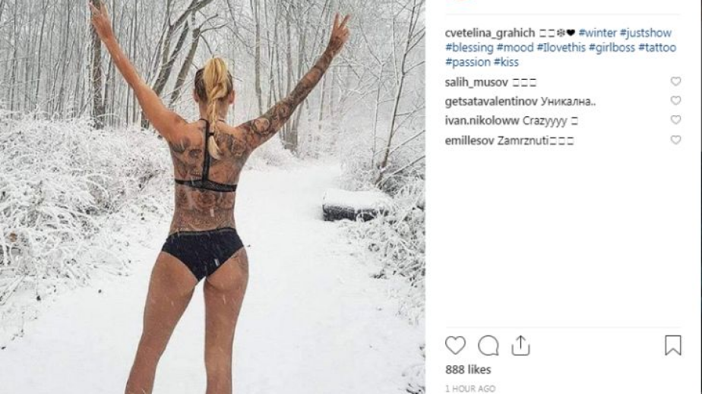Open the #passion hashtag
The image size is (702, 394).
click(x=468, y=62)
